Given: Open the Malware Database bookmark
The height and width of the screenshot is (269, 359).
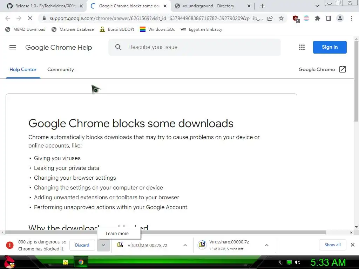Looking at the screenshot, I should [x=73, y=29].
